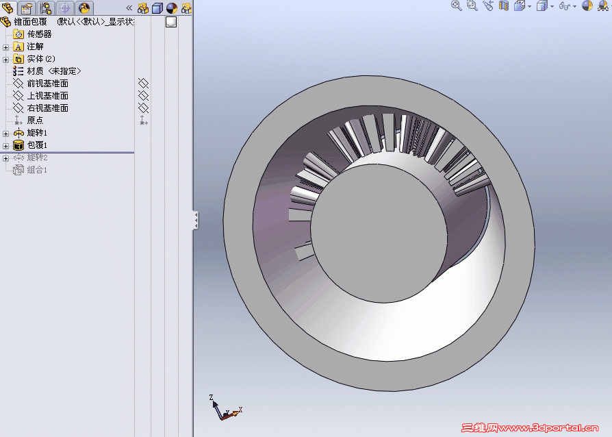The width and height of the screenshot is (612, 437).
Task: Open the DimXpertManager crosshair tab
Action: pyautogui.click(x=65, y=8)
